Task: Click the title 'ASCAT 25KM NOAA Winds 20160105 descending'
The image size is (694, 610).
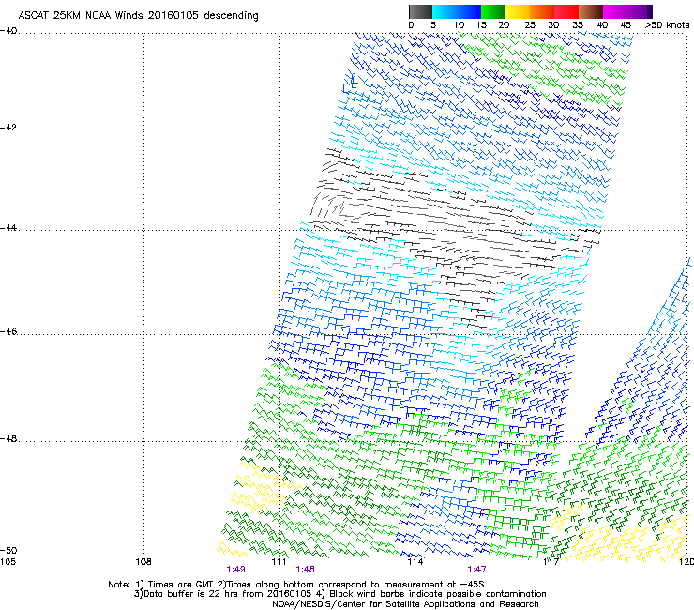Action: 138,16
